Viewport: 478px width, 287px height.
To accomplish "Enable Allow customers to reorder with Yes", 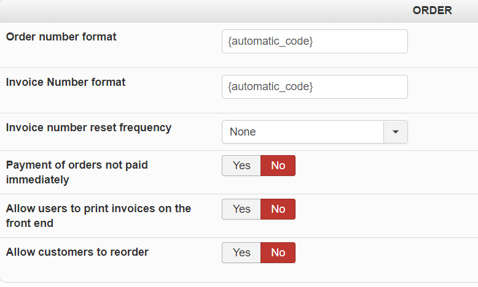I will pyautogui.click(x=241, y=253).
